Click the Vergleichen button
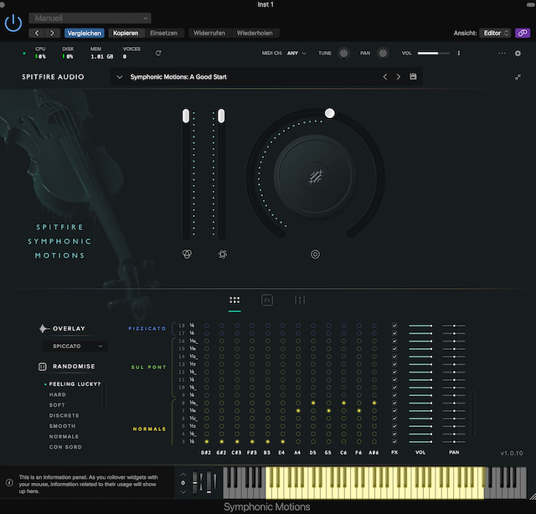This screenshot has width=536, height=514. pyautogui.click(x=84, y=33)
